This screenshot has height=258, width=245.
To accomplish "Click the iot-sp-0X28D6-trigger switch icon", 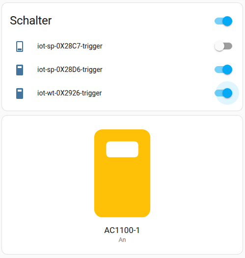I will pyautogui.click(x=20, y=70).
